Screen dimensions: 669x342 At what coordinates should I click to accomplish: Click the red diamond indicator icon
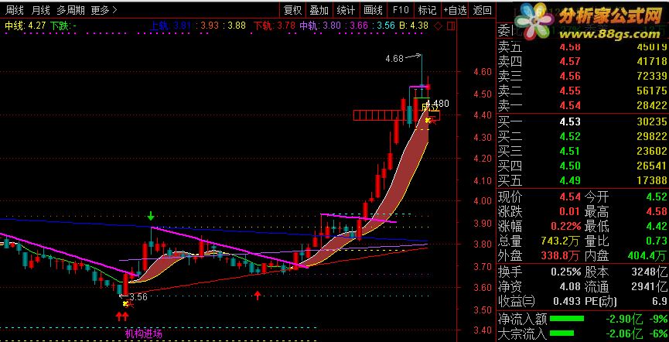(438, 26)
